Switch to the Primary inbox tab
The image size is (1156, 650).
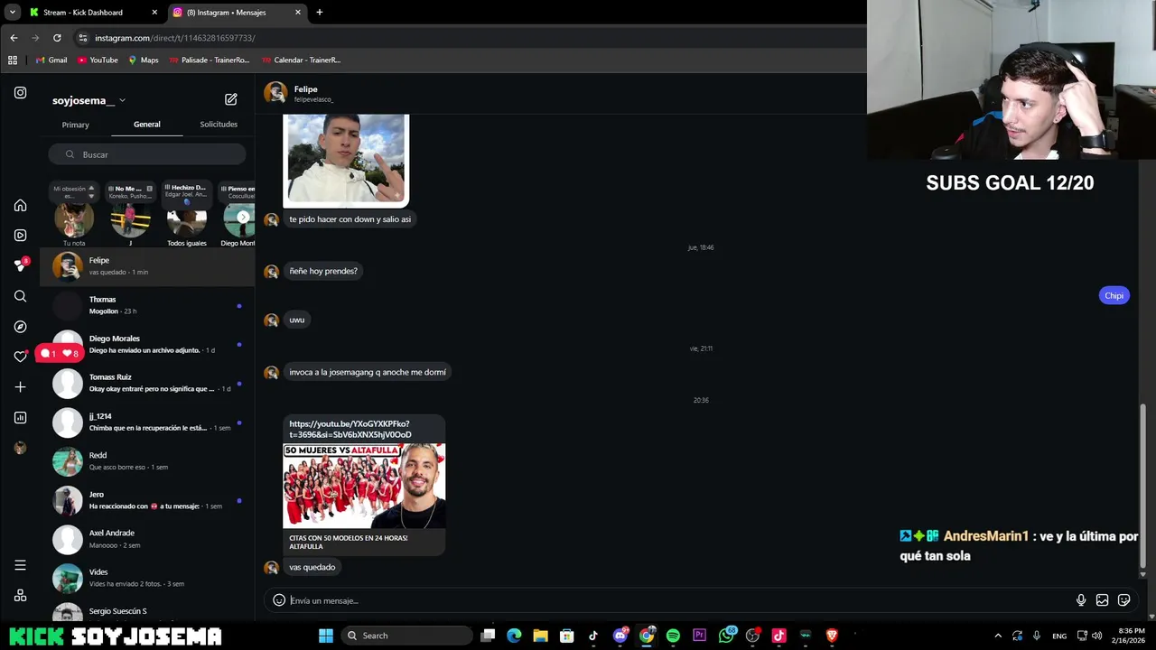click(75, 125)
